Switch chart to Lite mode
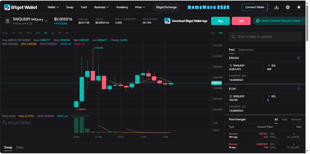This screenshot has width=310, height=154. 213,33
